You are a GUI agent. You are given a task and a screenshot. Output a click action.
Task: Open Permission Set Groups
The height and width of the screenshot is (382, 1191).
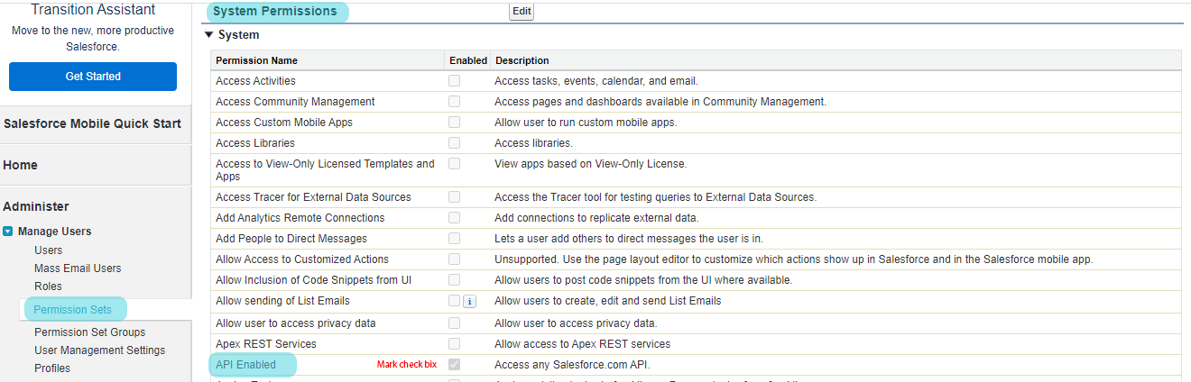89,332
